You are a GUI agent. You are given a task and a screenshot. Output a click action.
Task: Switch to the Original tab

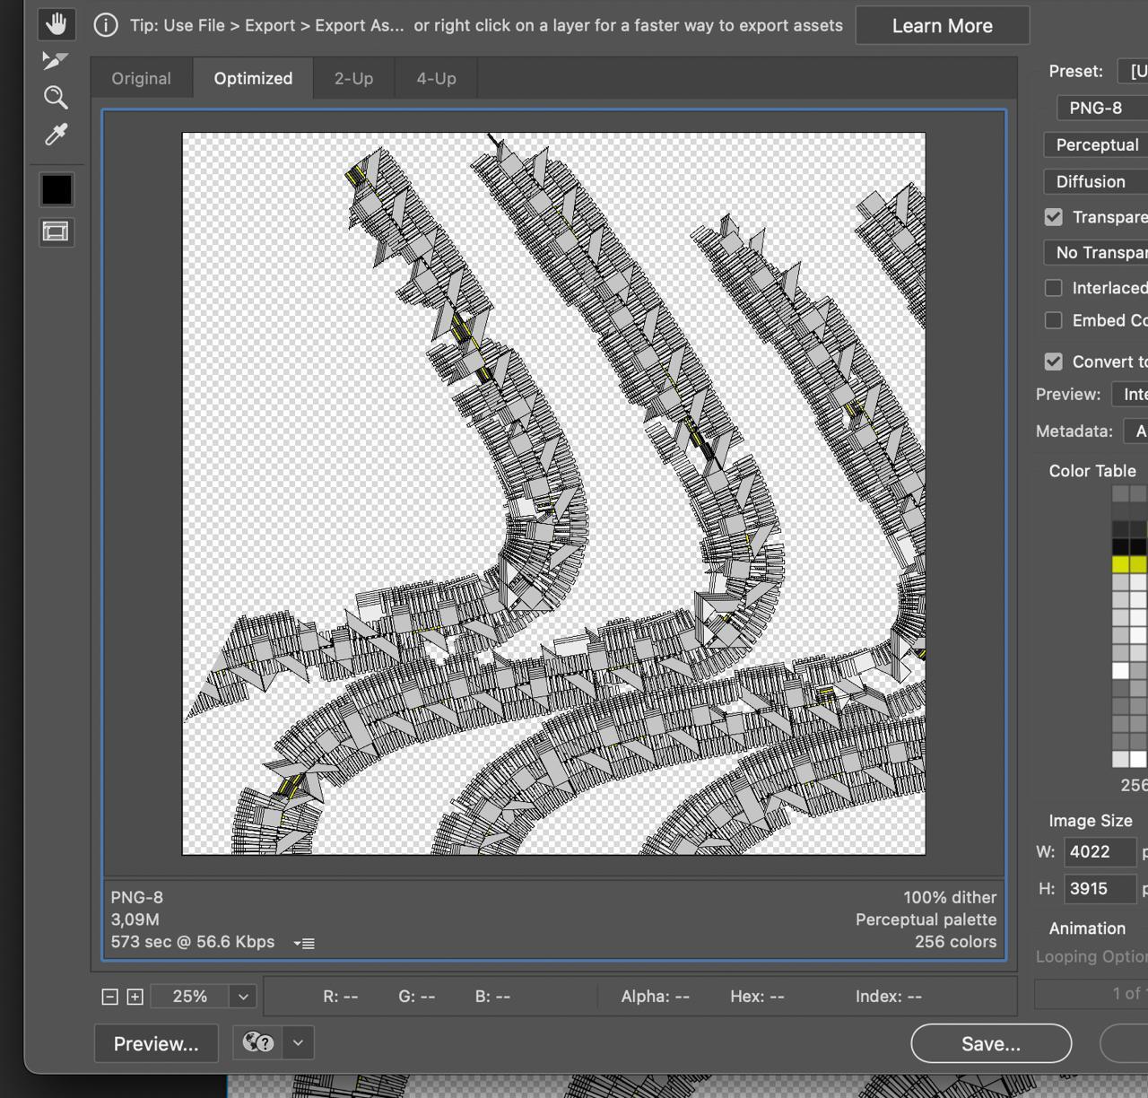coord(141,78)
